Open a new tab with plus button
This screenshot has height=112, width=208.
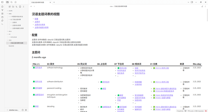[54, 2]
